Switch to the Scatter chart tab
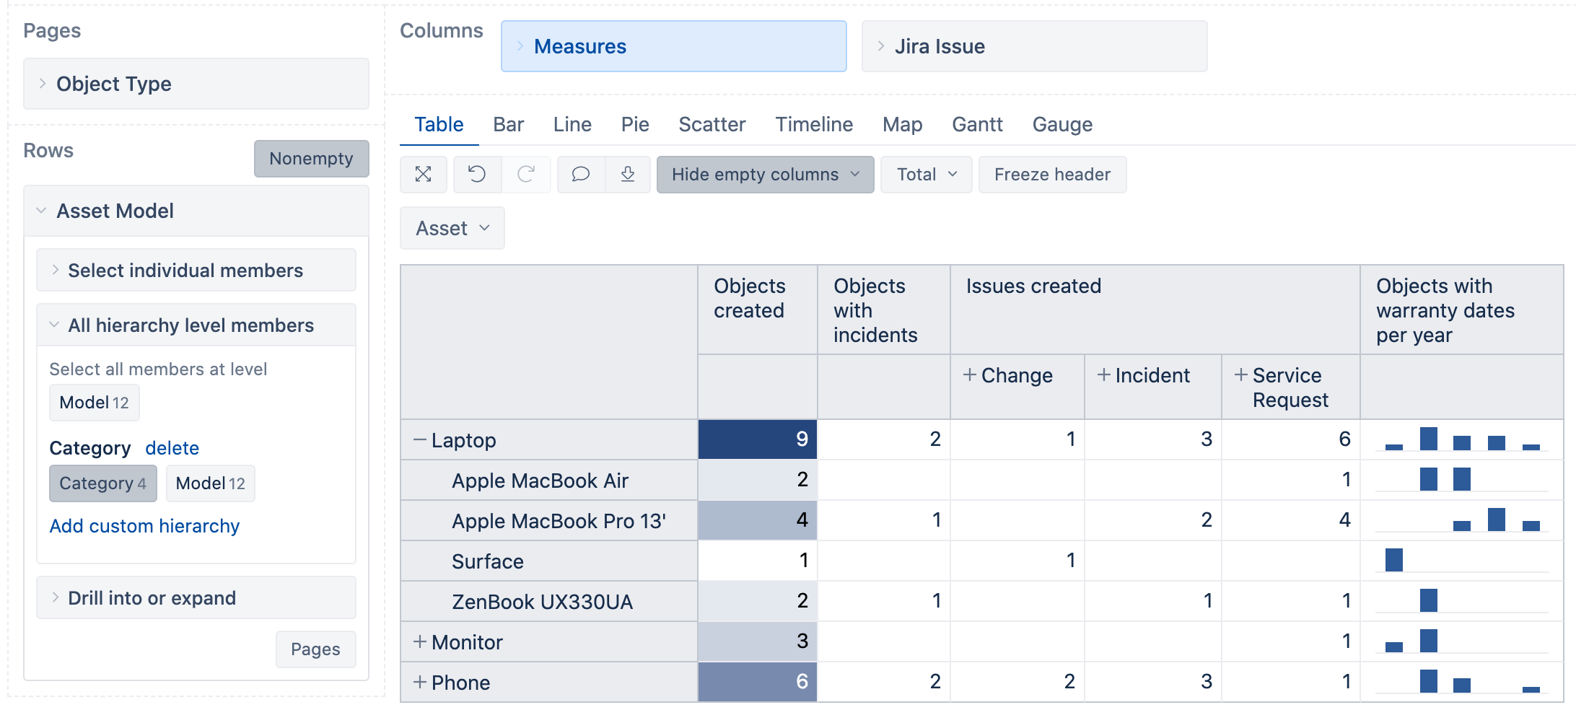The image size is (1576, 710). pos(712,125)
